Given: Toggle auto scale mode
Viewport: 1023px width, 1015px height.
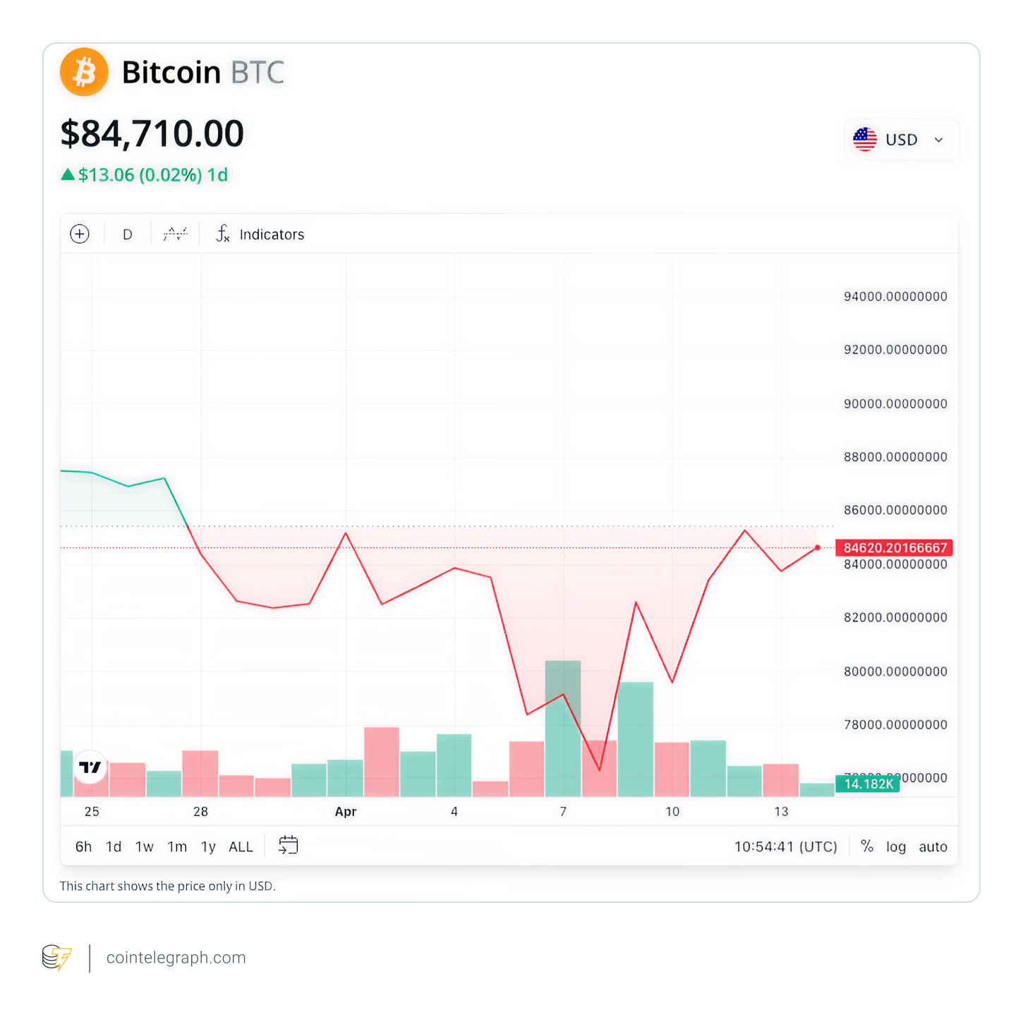Looking at the screenshot, I should point(933,846).
